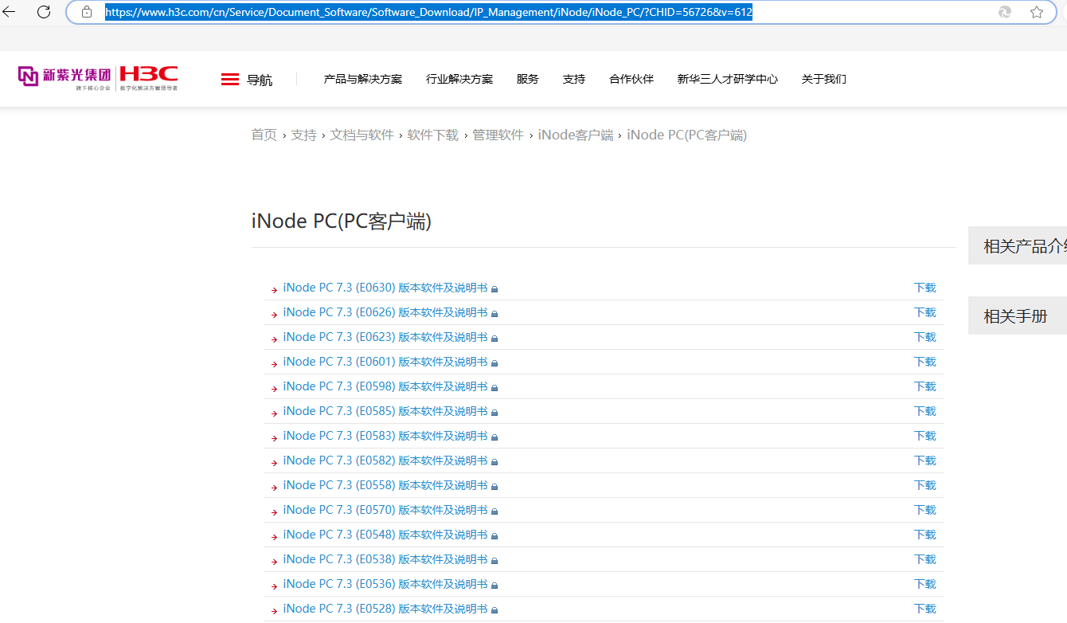Click the 新紫光集团 logo
The height and width of the screenshot is (623, 1067).
tap(64, 76)
